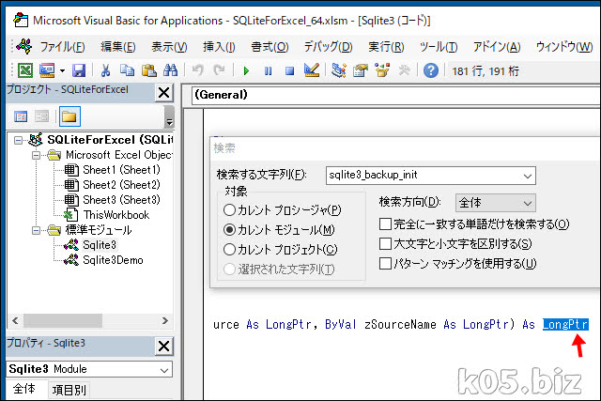Click the View Microsoft Excel toolbar icon
The image size is (601, 401).
(x=25, y=70)
